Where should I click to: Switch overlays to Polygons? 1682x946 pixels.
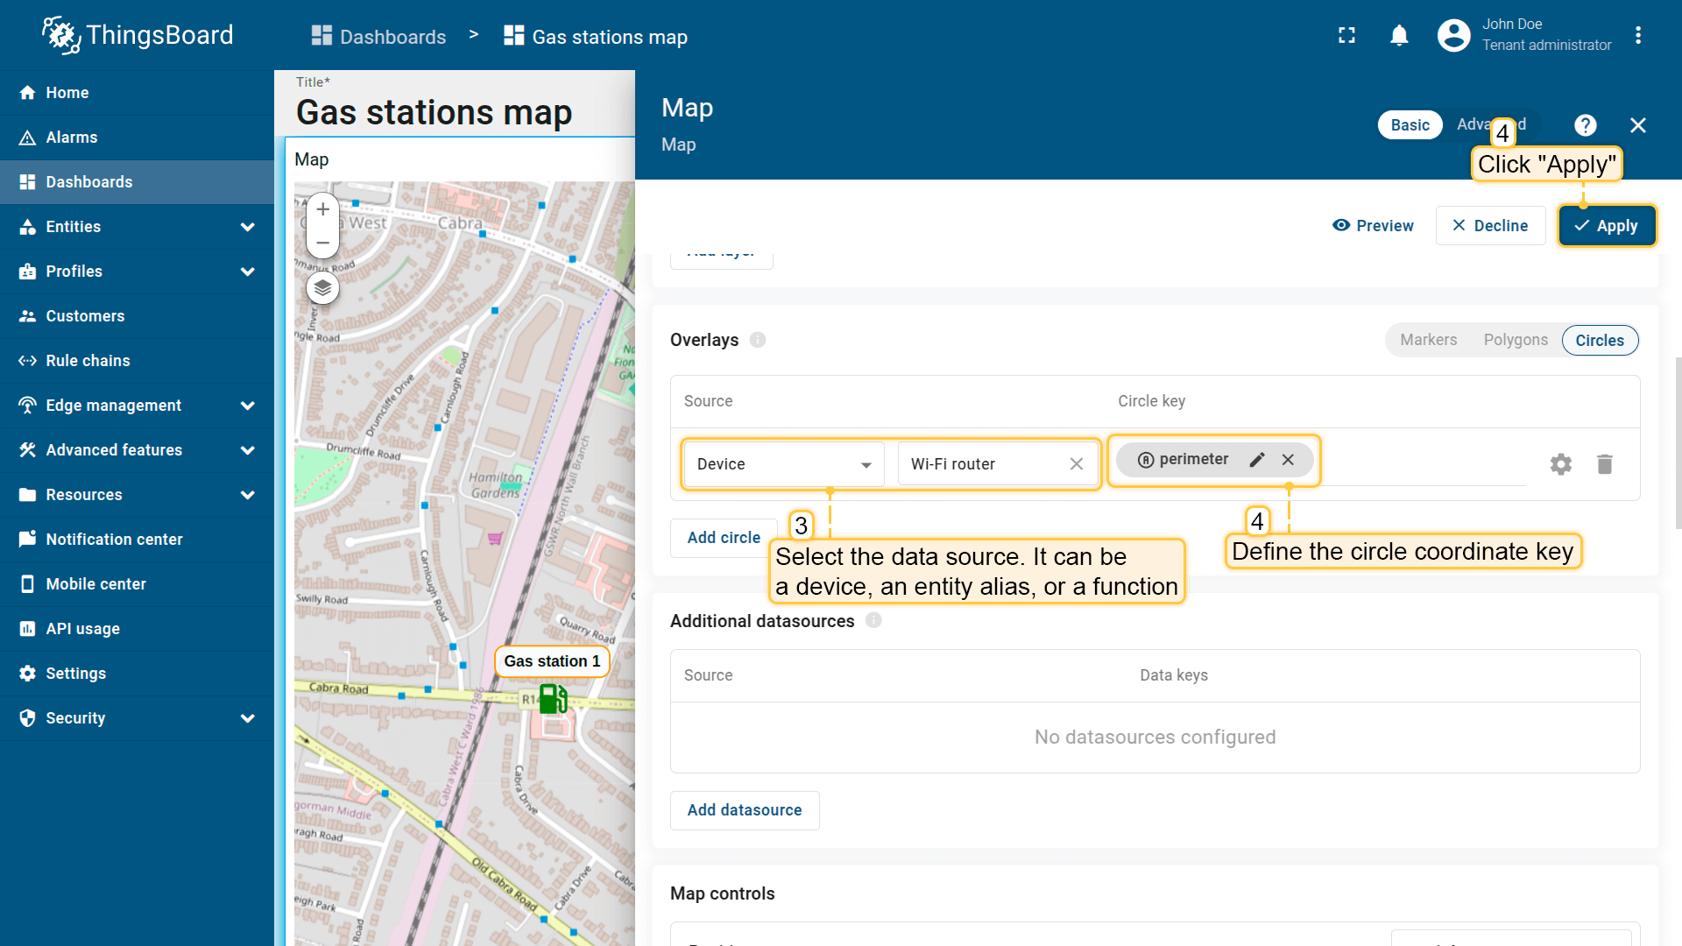click(x=1515, y=340)
